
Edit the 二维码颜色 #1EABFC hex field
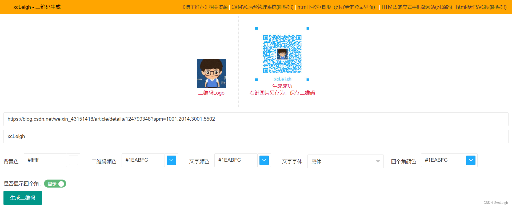point(143,160)
